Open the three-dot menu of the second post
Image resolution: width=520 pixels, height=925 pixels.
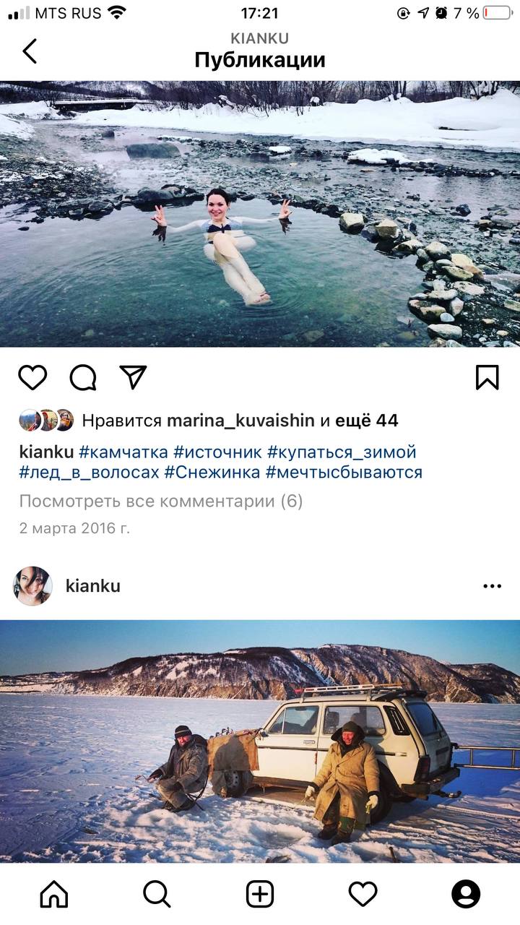492,586
